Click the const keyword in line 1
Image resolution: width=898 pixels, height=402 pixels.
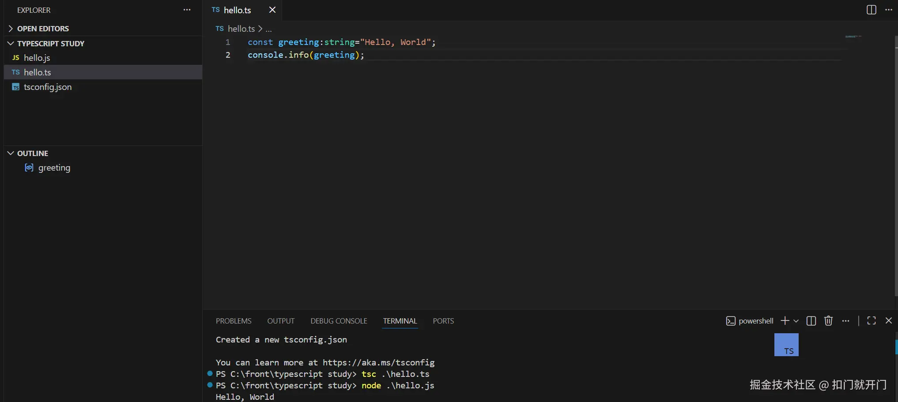coord(260,42)
